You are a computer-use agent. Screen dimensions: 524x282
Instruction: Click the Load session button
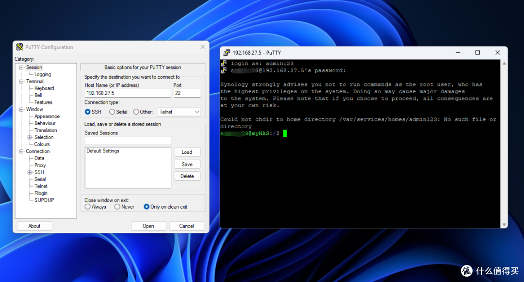pos(187,152)
